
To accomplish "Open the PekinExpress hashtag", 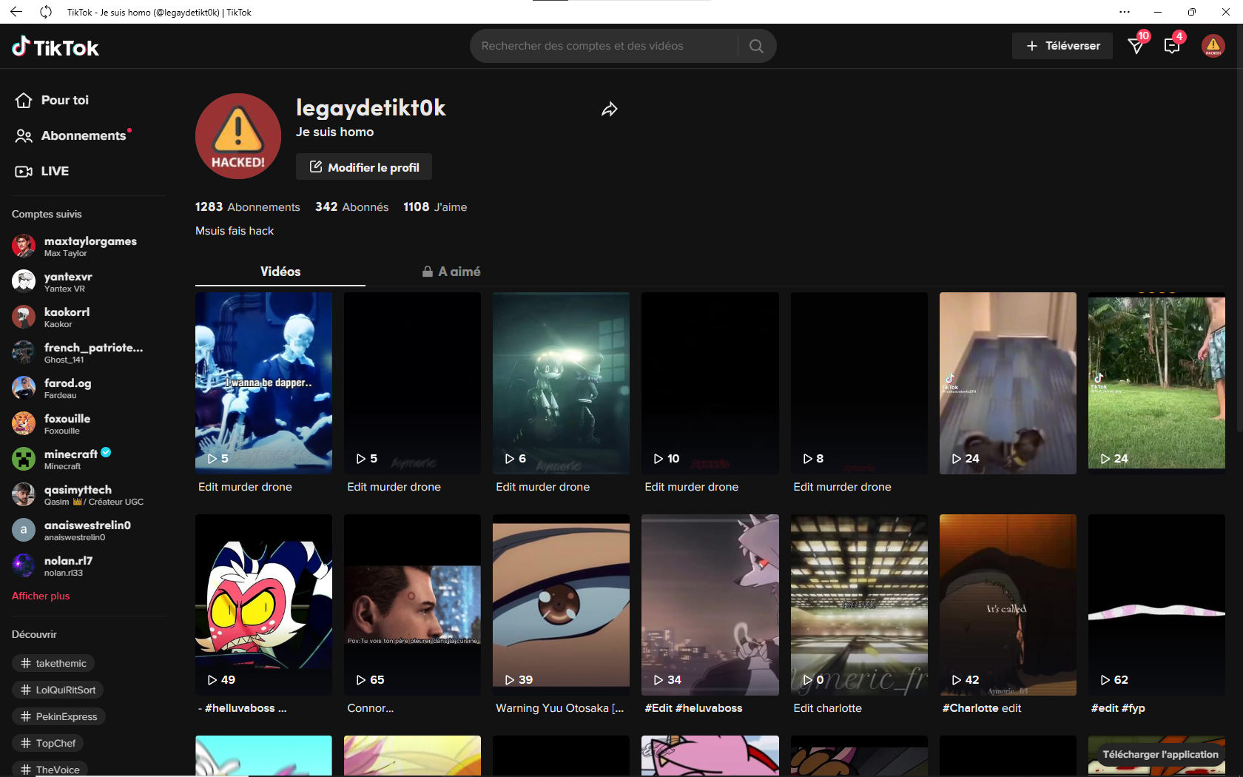I will pos(59,716).
